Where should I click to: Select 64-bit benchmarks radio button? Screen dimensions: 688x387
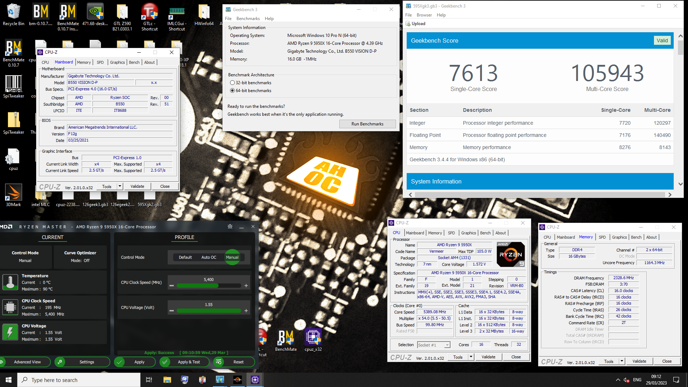[x=232, y=91]
